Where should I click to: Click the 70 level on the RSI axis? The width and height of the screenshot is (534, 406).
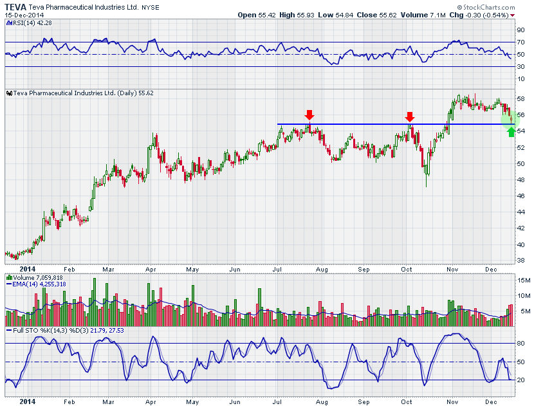point(520,42)
